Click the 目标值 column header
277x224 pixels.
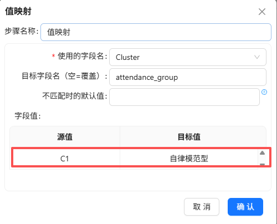[189, 137]
